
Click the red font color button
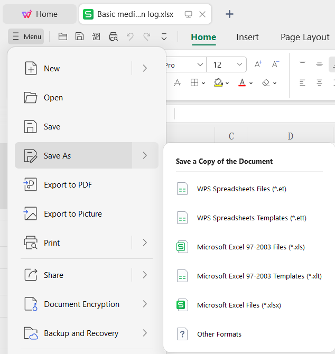click(242, 83)
